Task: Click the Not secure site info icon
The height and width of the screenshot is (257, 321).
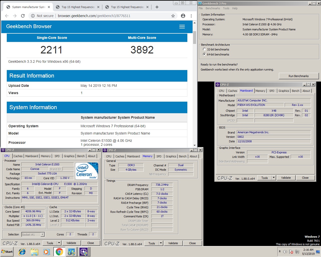Action: [33, 16]
